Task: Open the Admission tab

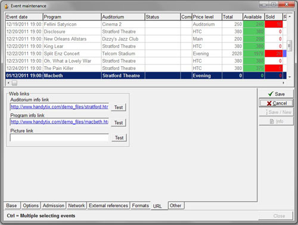Action: tap(54, 205)
